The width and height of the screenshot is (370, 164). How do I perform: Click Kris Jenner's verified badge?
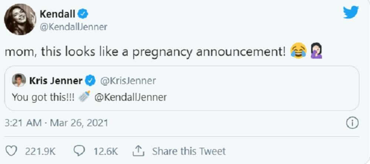91,80
